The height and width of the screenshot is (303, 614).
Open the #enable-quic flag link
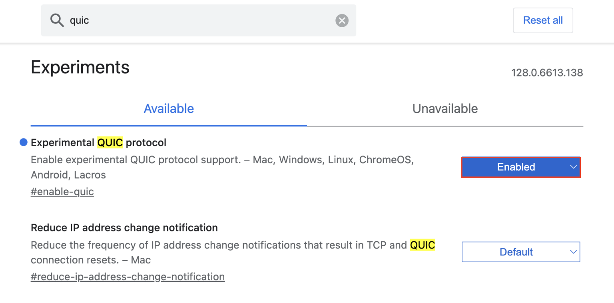click(62, 191)
